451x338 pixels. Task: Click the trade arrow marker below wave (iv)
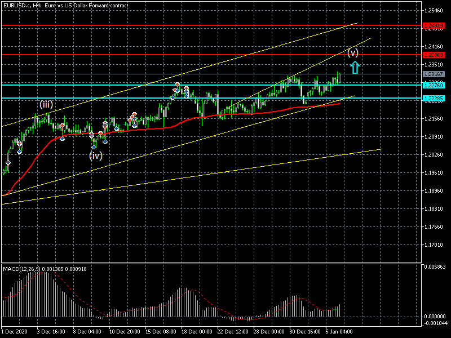coord(94,146)
